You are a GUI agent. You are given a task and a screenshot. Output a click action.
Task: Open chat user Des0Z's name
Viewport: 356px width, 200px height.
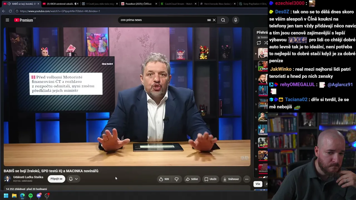[282, 12]
